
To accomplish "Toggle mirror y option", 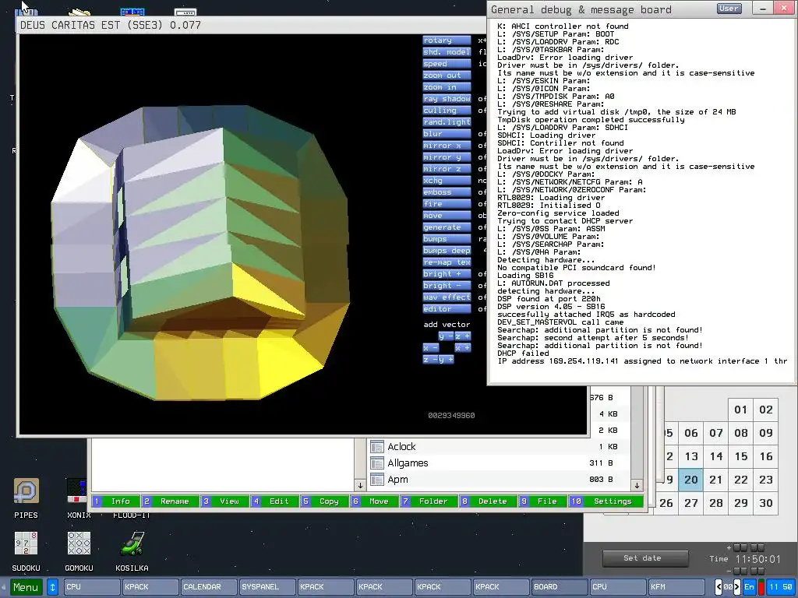I will (447, 157).
